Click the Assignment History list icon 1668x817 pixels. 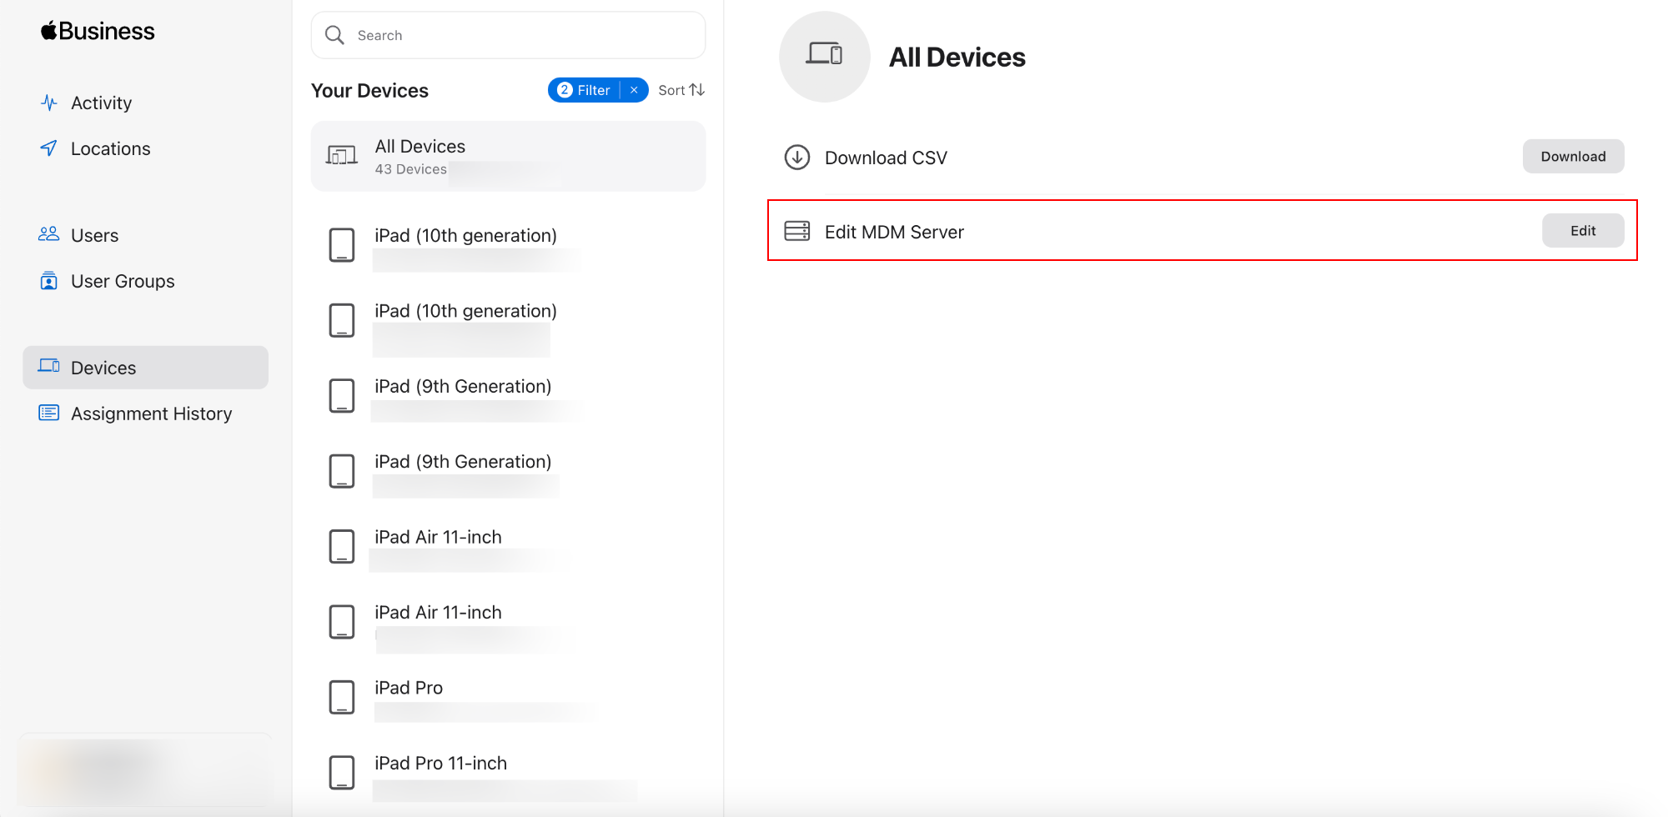(49, 413)
